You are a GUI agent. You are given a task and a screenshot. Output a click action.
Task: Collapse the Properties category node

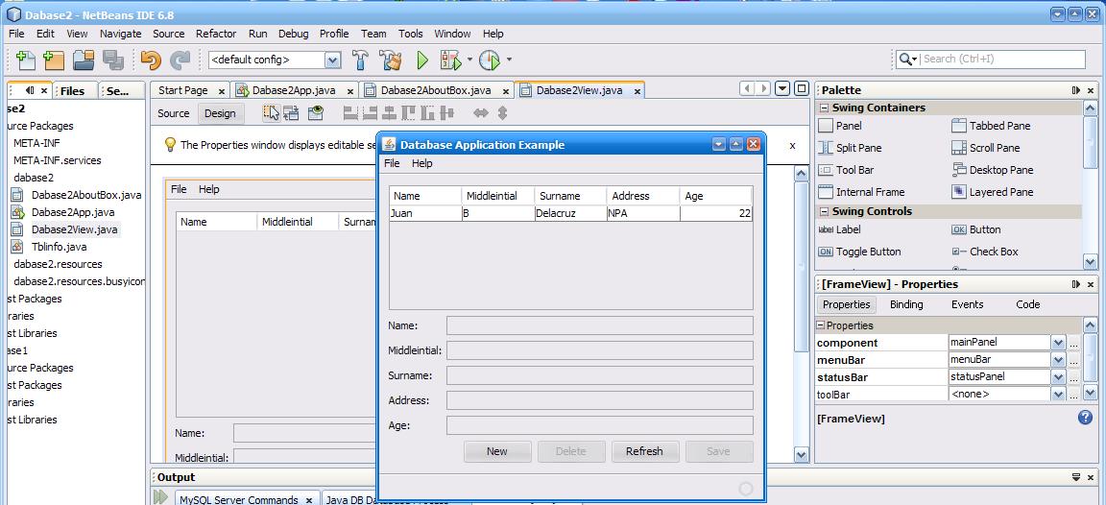pyautogui.click(x=821, y=325)
